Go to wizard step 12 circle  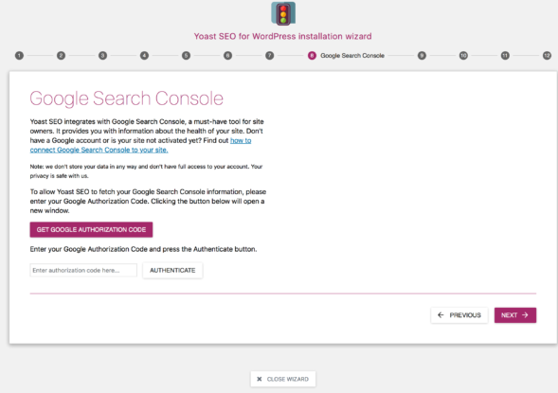[547, 56]
